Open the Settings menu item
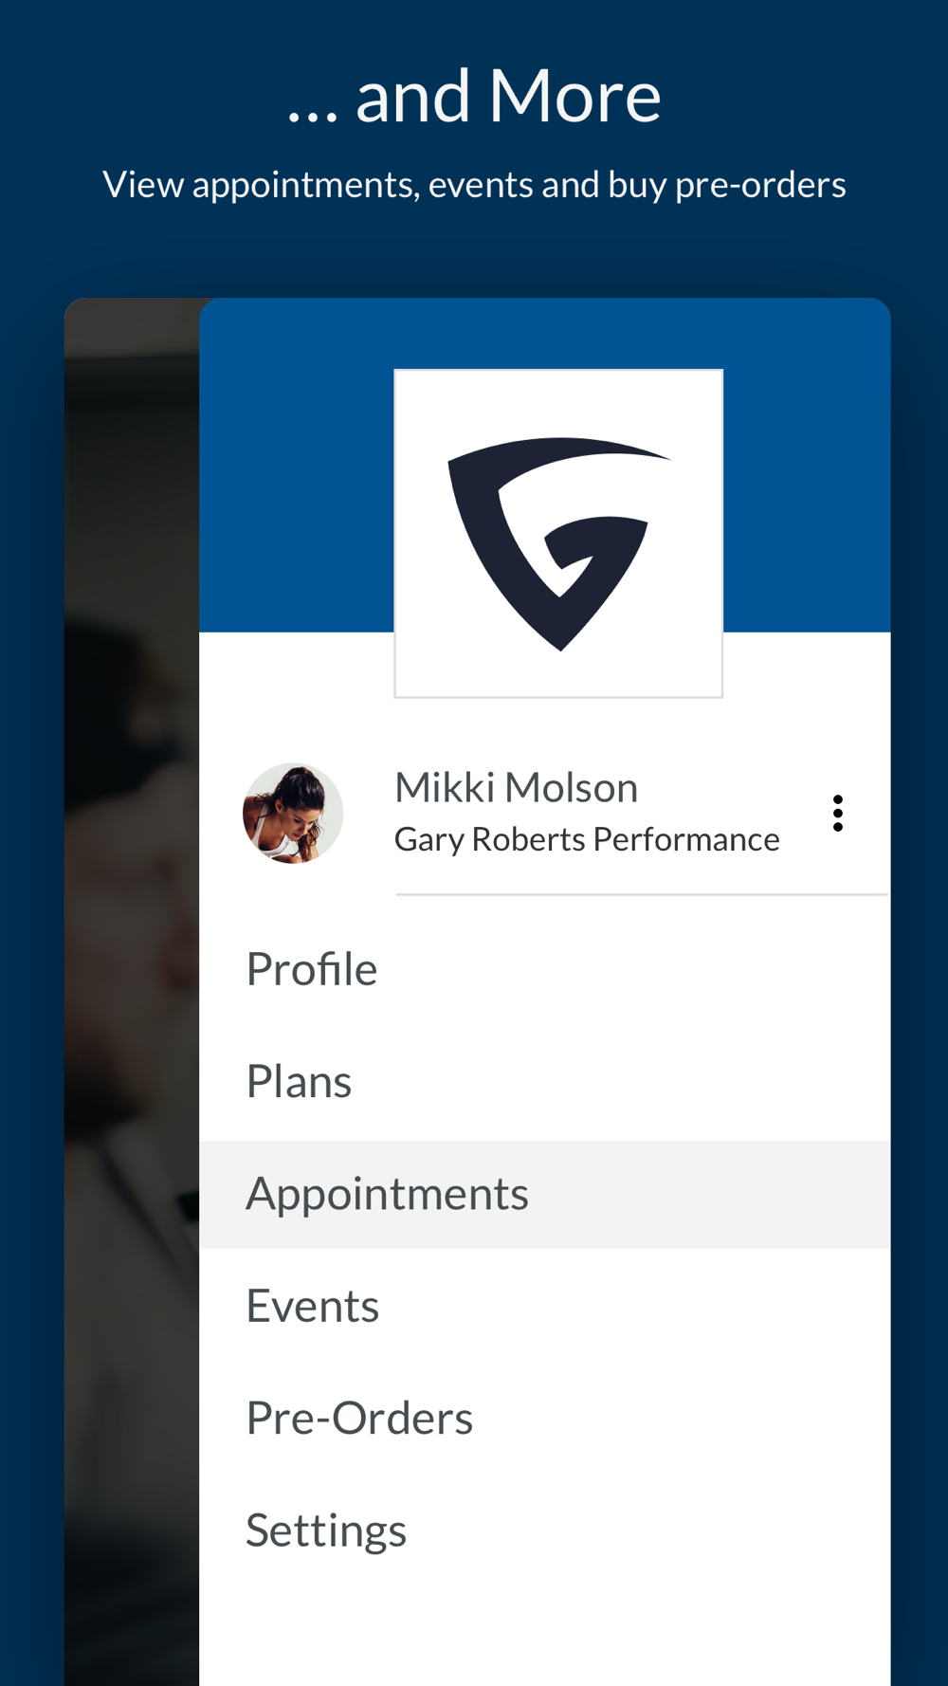The height and width of the screenshot is (1686, 948). coord(544,1530)
